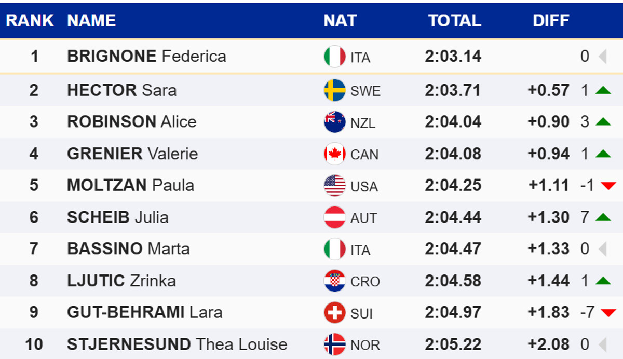
Task: Click red down arrow in Gut-Behrami row
Action: coord(608,313)
